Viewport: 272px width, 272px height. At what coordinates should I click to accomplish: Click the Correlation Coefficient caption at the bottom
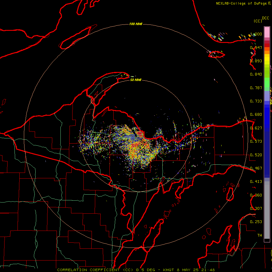136,270
